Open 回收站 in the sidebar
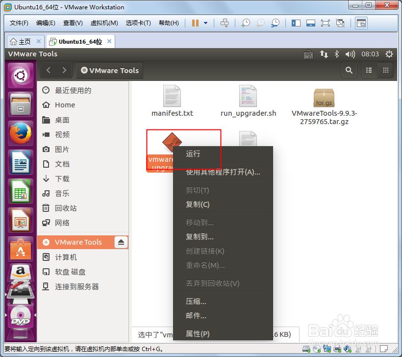 point(82,208)
